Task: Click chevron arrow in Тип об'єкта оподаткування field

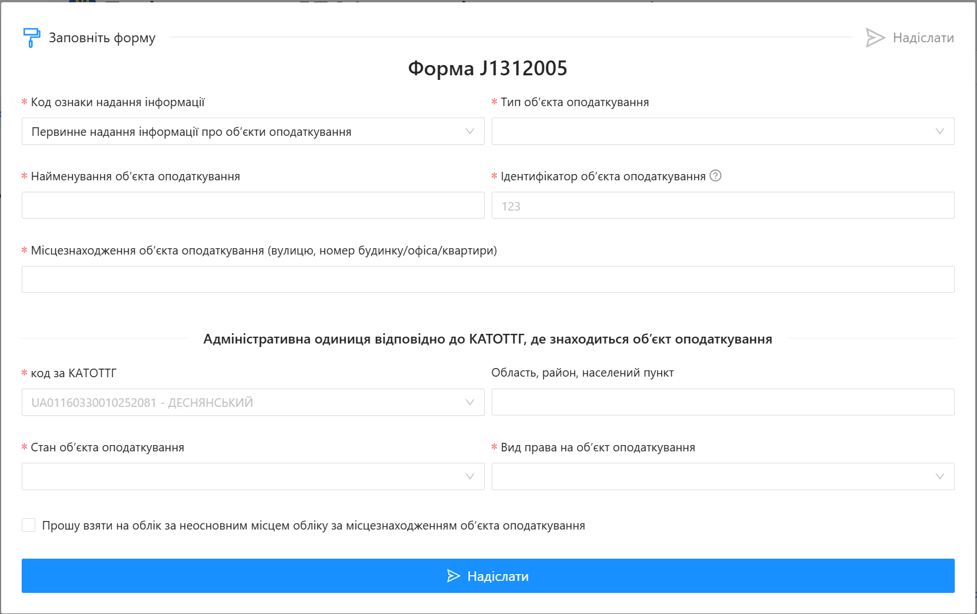Action: coord(939,131)
